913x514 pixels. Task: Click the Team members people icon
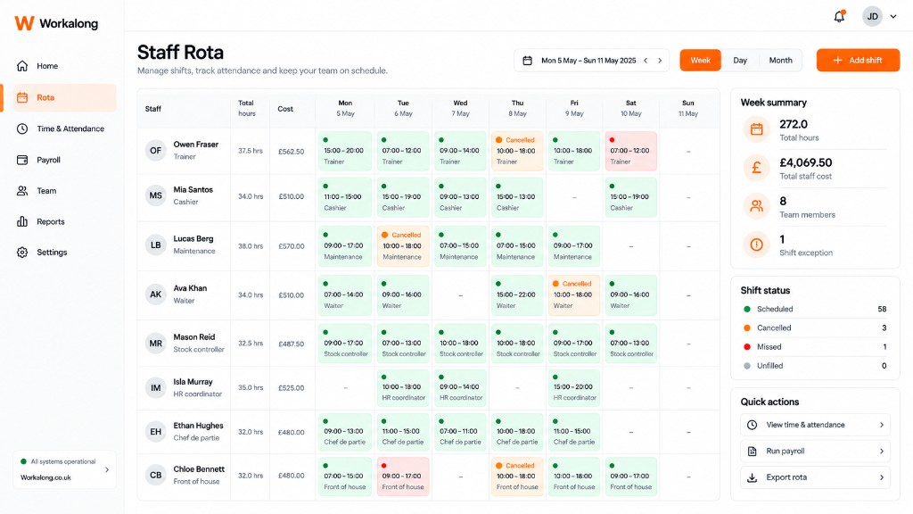tap(756, 206)
